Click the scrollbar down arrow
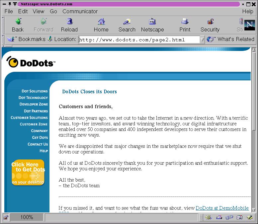258x224 pixels. (x=254, y=210)
